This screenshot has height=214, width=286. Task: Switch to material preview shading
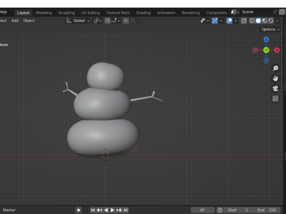[x=265, y=21]
